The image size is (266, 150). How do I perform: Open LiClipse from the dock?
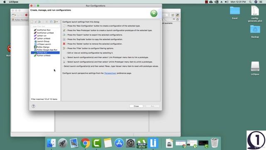(x=153, y=143)
